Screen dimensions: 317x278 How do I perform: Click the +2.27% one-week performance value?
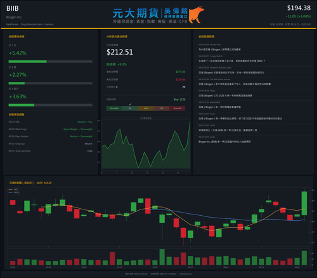18,75
